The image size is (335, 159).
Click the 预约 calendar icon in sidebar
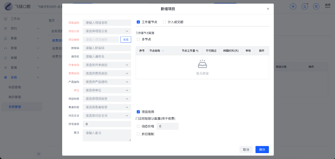pyautogui.click(x=6, y=28)
